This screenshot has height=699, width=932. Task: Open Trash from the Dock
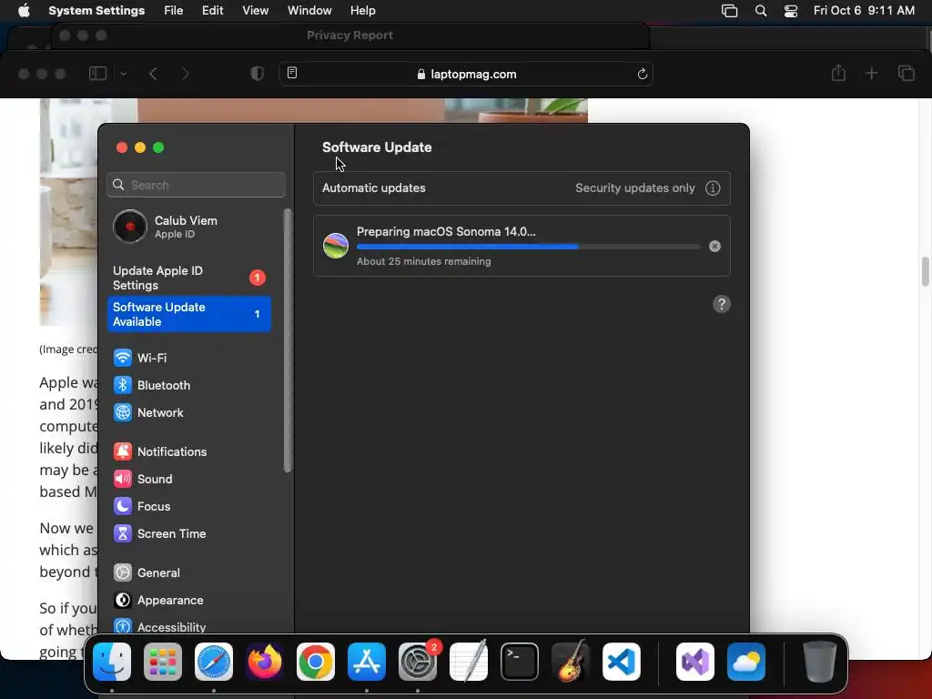(820, 662)
